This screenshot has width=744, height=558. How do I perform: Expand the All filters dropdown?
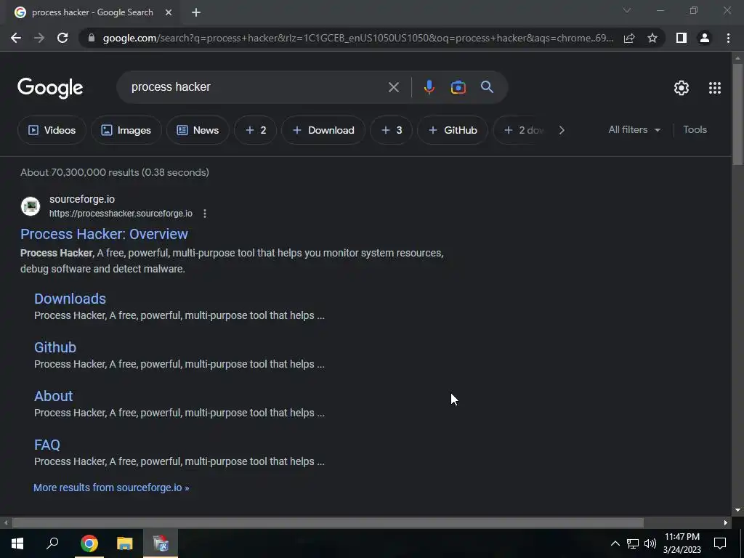pyautogui.click(x=634, y=129)
